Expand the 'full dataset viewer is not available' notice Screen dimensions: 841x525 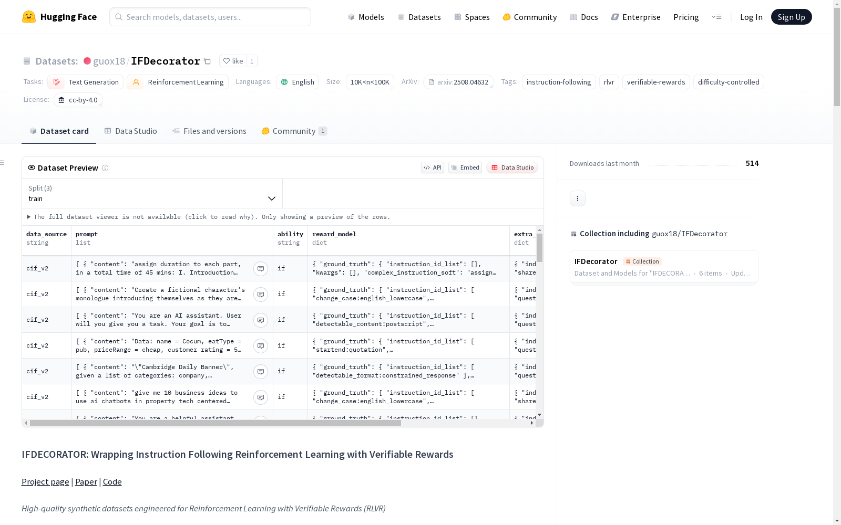tap(209, 217)
